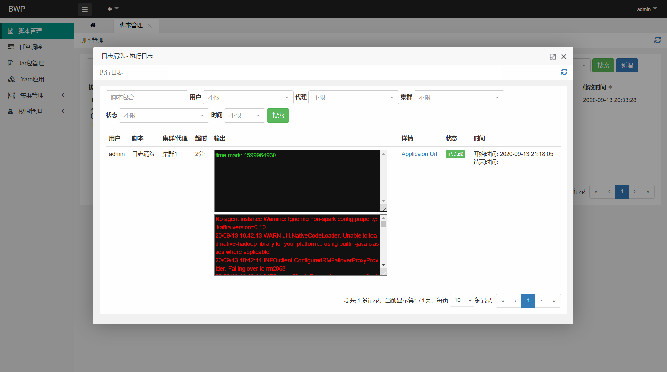Click the home tab house icon
667x372 pixels.
click(x=93, y=25)
